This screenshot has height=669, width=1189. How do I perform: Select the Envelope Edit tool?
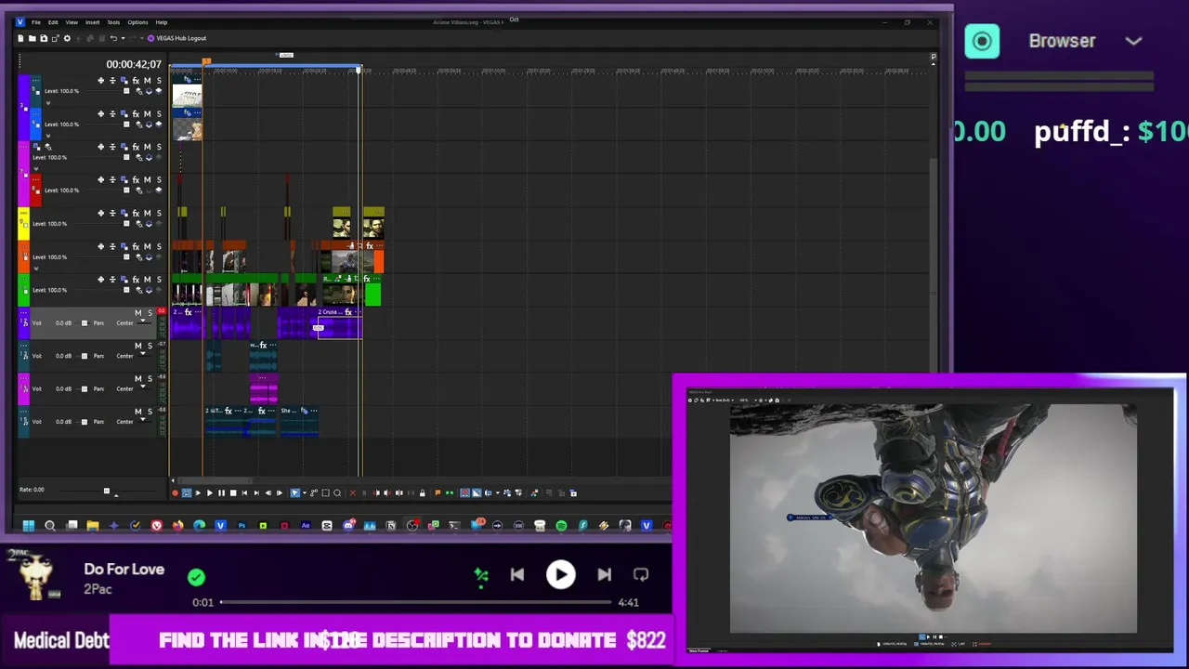[x=314, y=492]
